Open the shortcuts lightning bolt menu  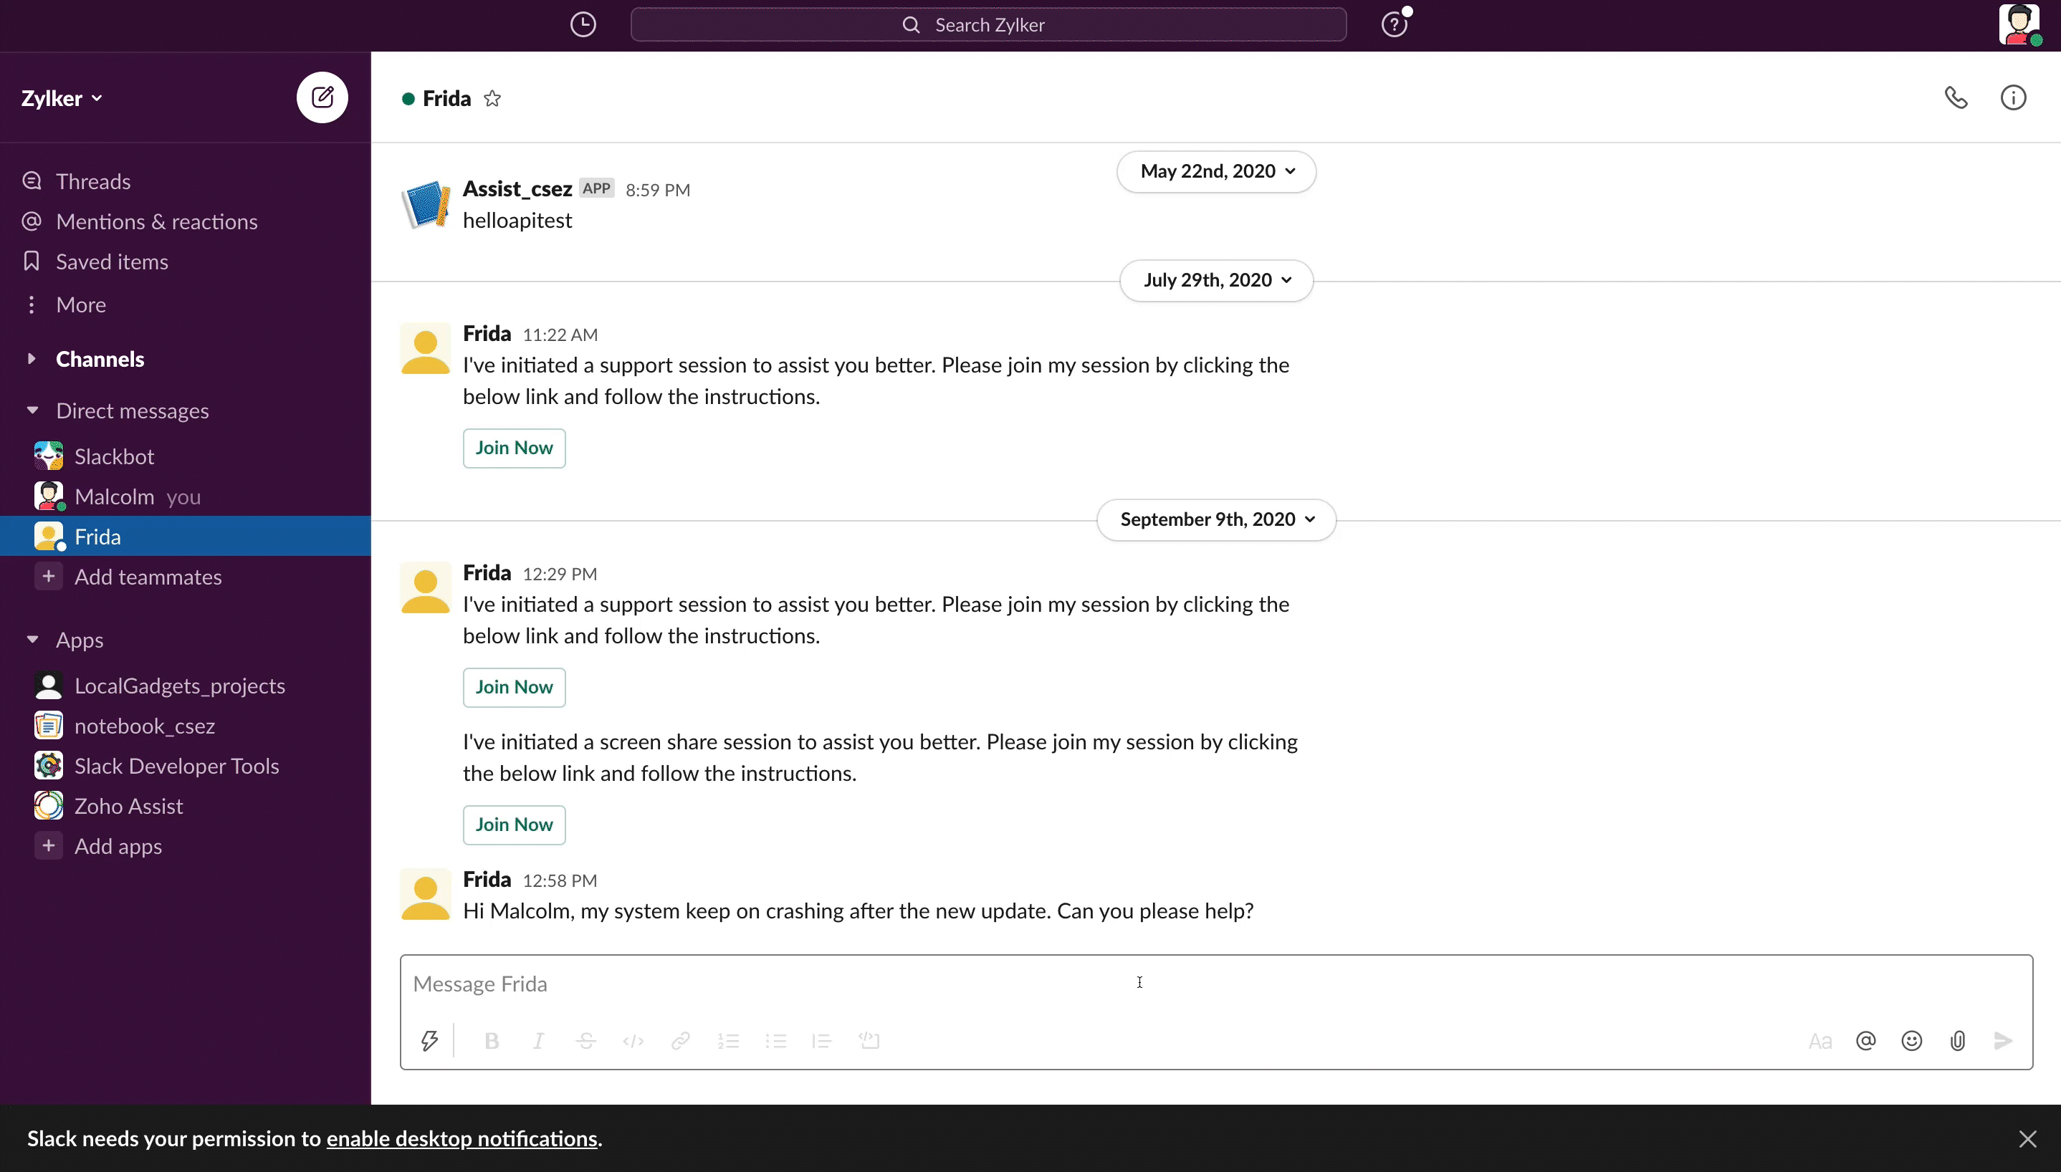point(429,1041)
